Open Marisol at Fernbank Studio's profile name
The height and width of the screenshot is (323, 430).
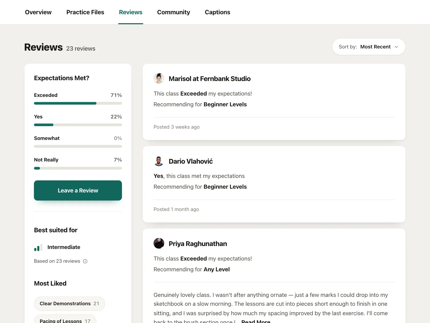210,79
